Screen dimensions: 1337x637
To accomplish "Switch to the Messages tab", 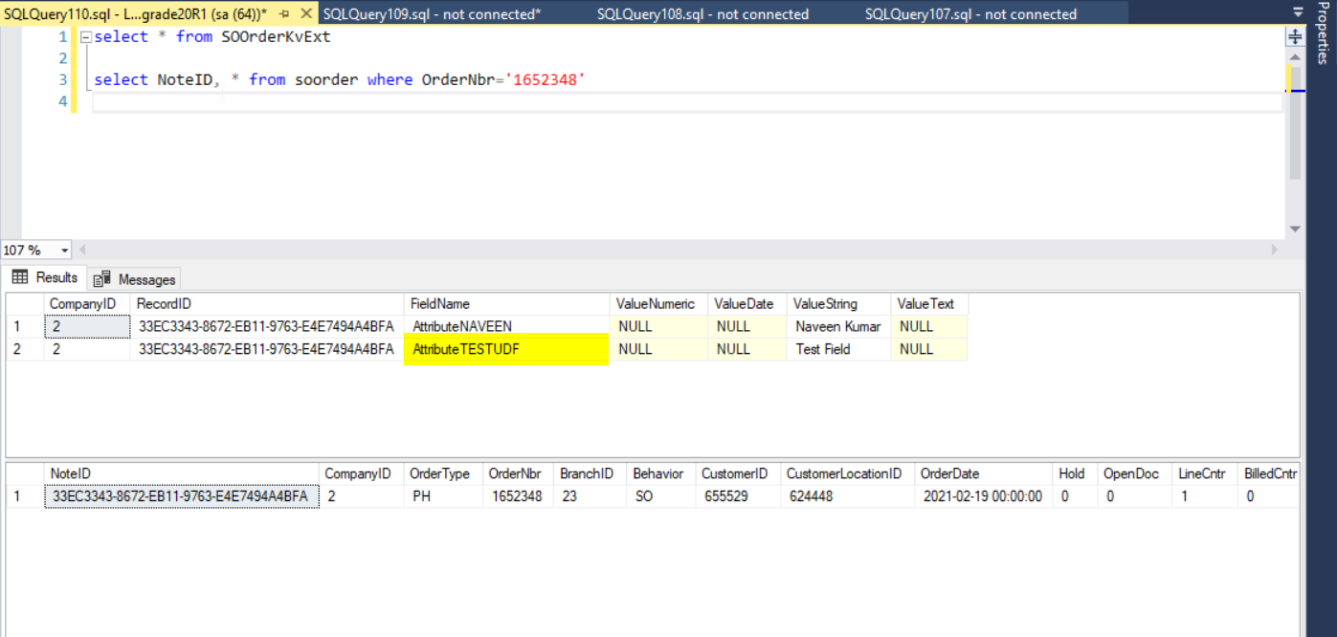I will (x=135, y=279).
